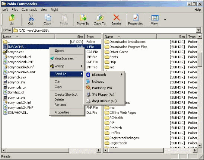Expand the View button dropdown arrow
This screenshot has height=160, width=204.
[x=165, y=20]
